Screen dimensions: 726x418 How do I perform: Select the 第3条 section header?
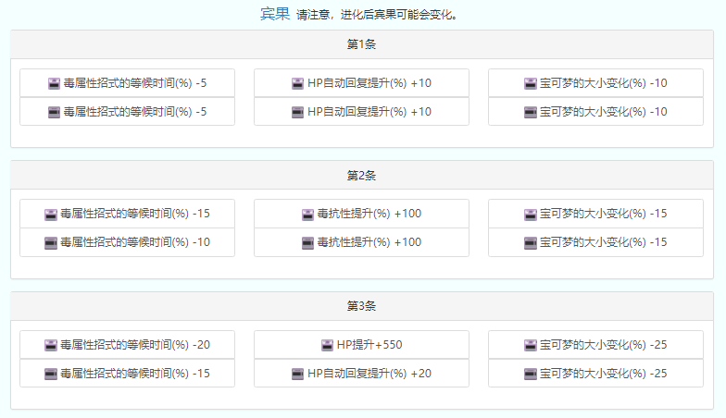(361, 306)
